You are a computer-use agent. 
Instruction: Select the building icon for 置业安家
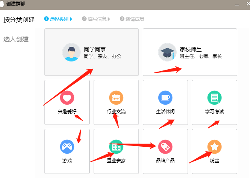click(116, 147)
